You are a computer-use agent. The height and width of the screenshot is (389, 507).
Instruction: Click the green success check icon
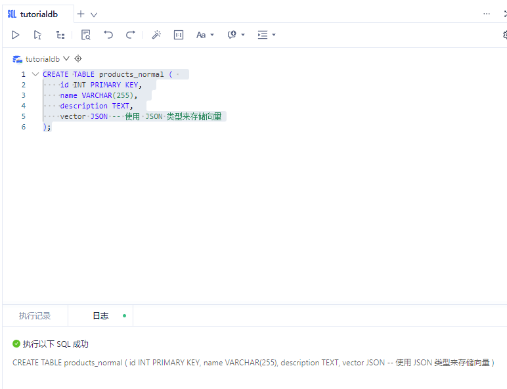coord(16,344)
